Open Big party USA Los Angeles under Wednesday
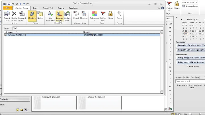Viewport: 205px width, 115px height. [x=191, y=62]
